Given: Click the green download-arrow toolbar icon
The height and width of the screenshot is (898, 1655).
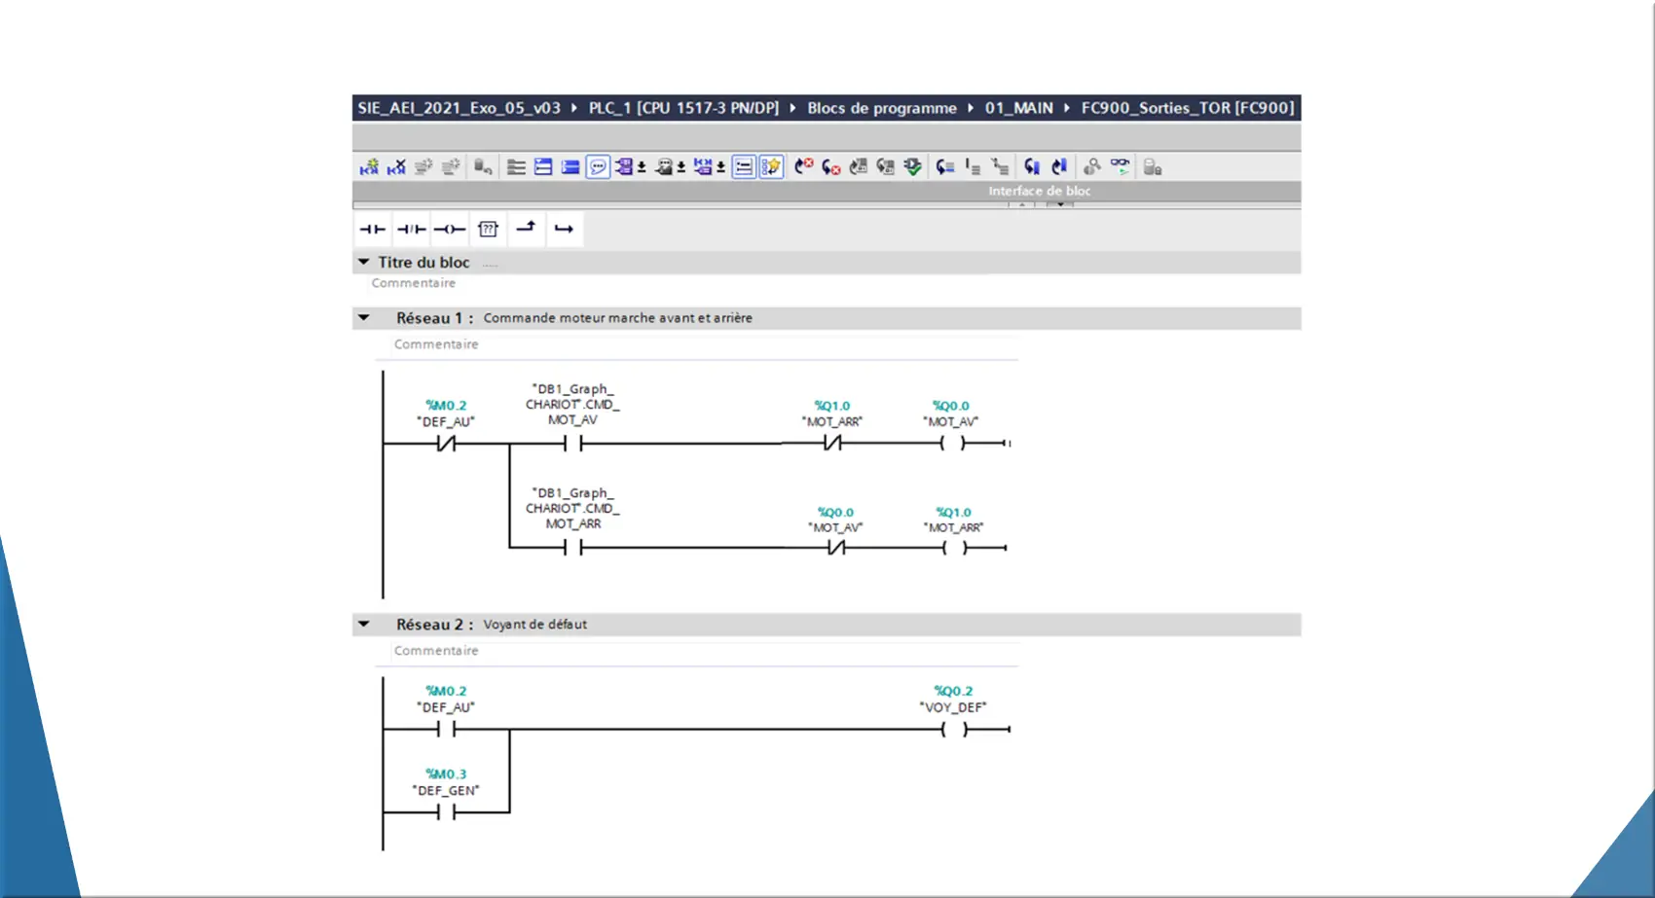Looking at the screenshot, I should tap(912, 167).
